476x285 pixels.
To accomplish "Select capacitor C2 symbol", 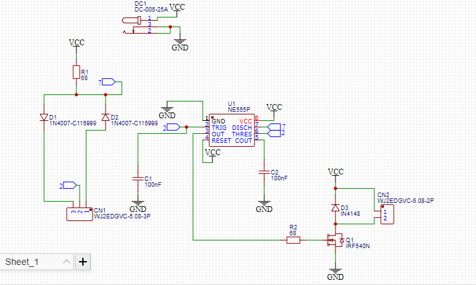I will (264, 173).
